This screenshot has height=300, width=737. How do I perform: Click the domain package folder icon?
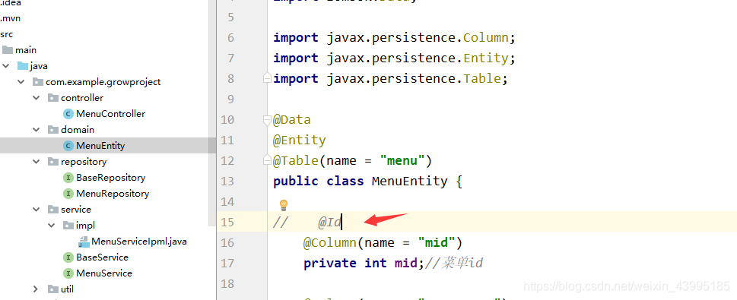click(53, 130)
